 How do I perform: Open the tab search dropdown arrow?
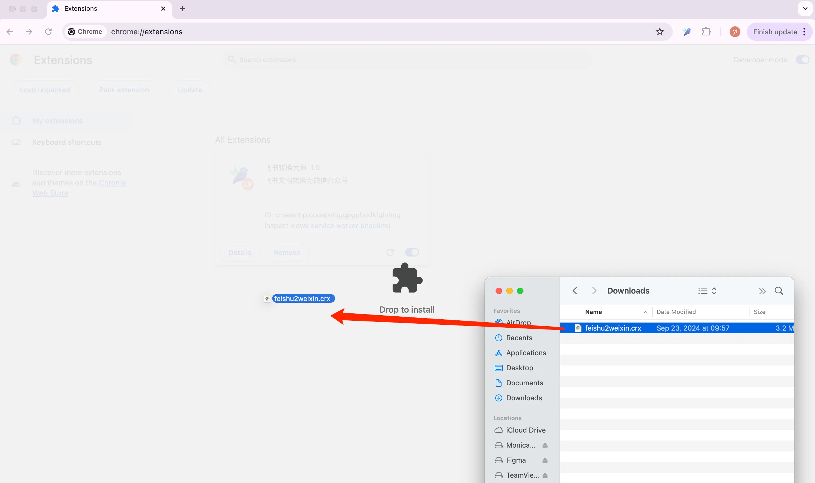pos(805,9)
